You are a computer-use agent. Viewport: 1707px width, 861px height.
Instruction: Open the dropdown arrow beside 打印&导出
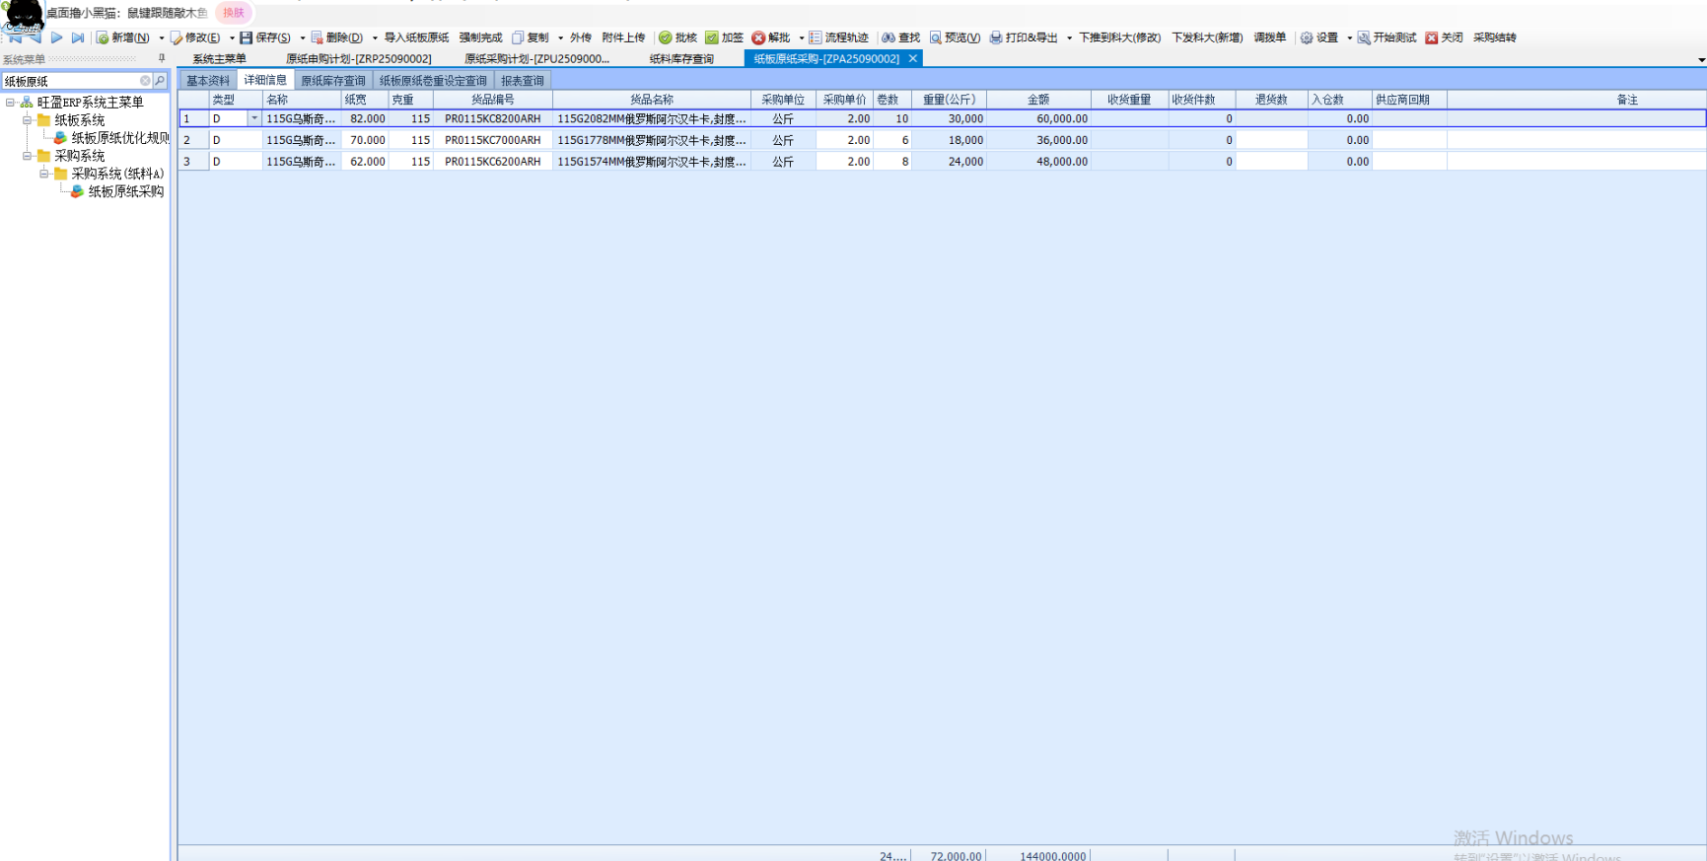coord(1069,37)
